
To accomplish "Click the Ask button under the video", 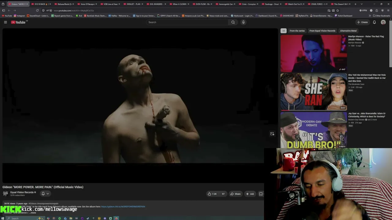I will point(250,194).
